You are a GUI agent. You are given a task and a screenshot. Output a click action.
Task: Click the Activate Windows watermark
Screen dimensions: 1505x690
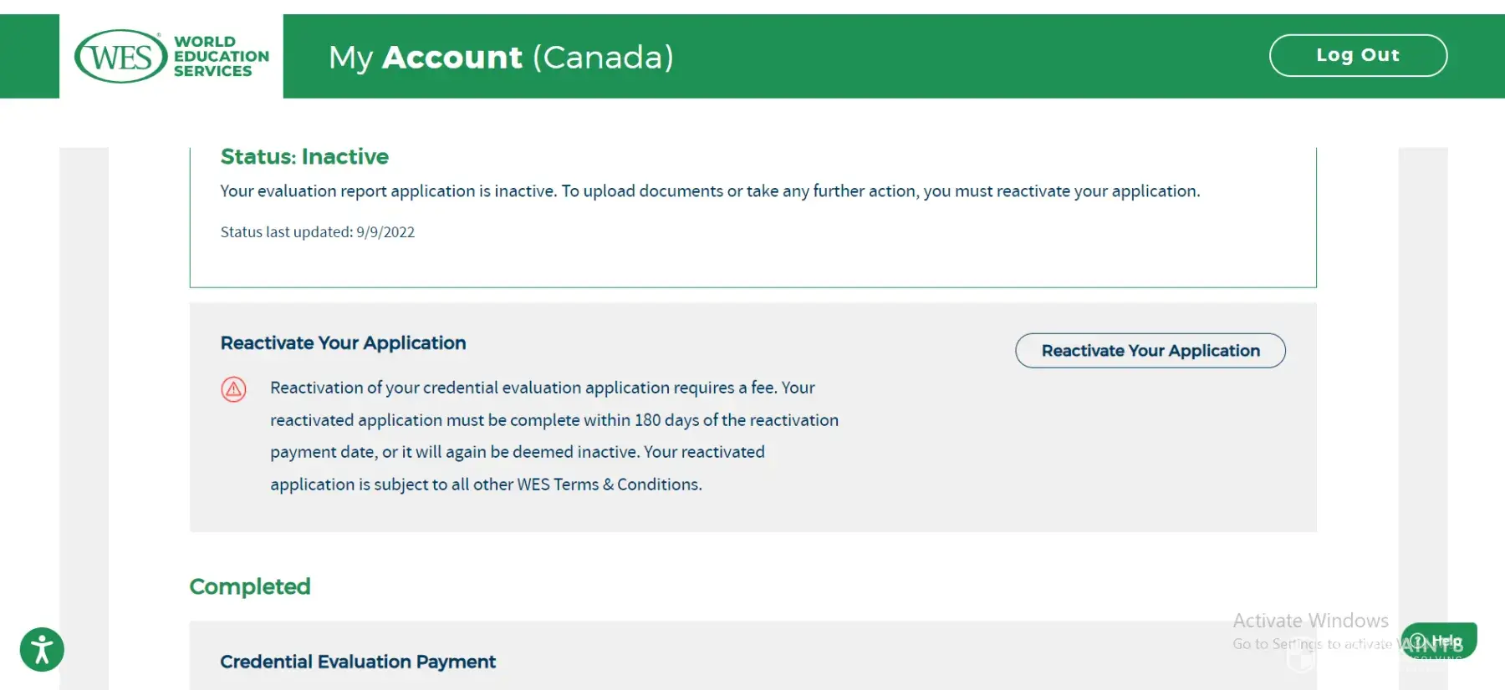(x=1309, y=621)
